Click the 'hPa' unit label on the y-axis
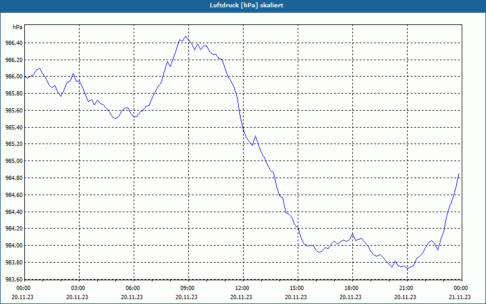 (18, 27)
